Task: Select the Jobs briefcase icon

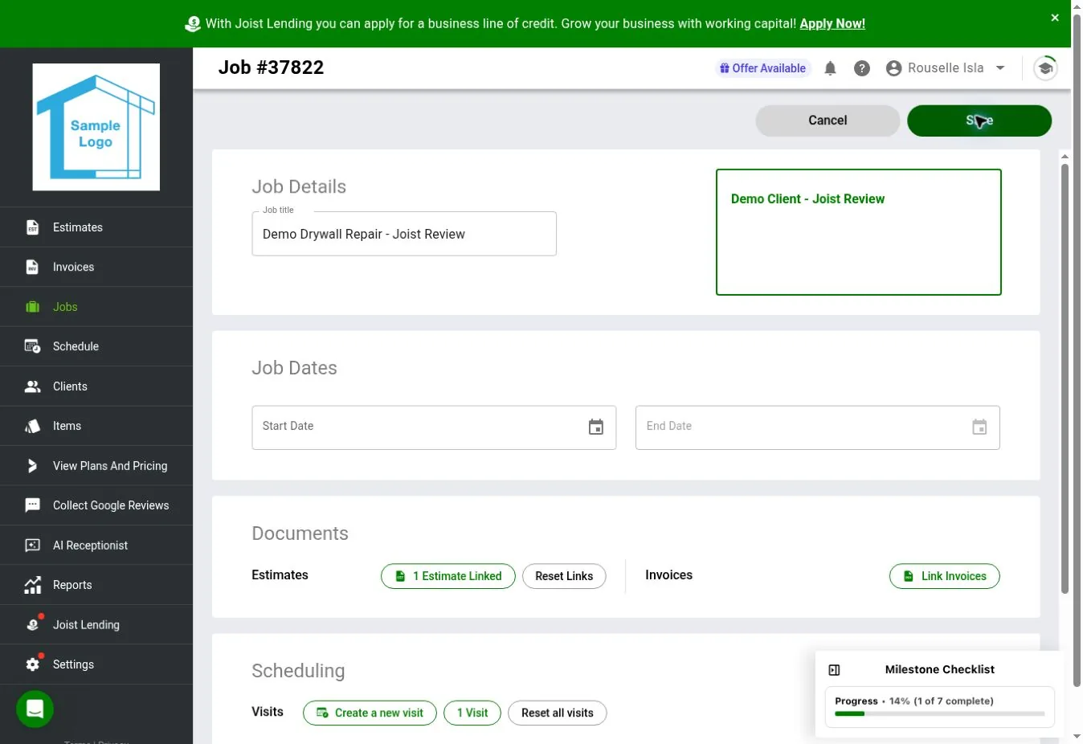Action: coord(32,307)
